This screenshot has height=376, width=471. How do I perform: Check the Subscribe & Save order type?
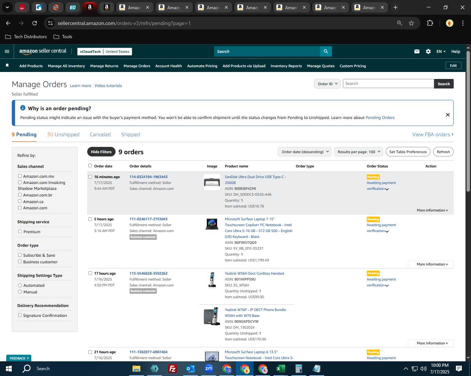(20, 255)
